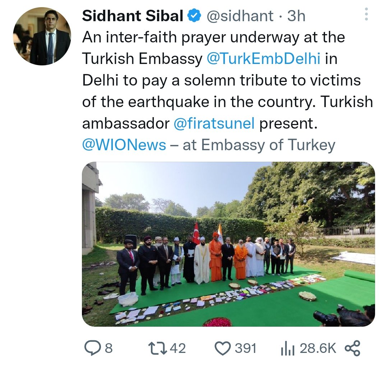388x368 pixels.
Task: Click the 28.6K views count
Action: (318, 348)
